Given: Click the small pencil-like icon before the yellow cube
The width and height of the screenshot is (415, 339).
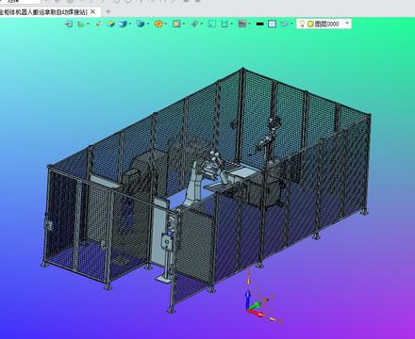Looking at the screenshot, I should (x=99, y=24).
